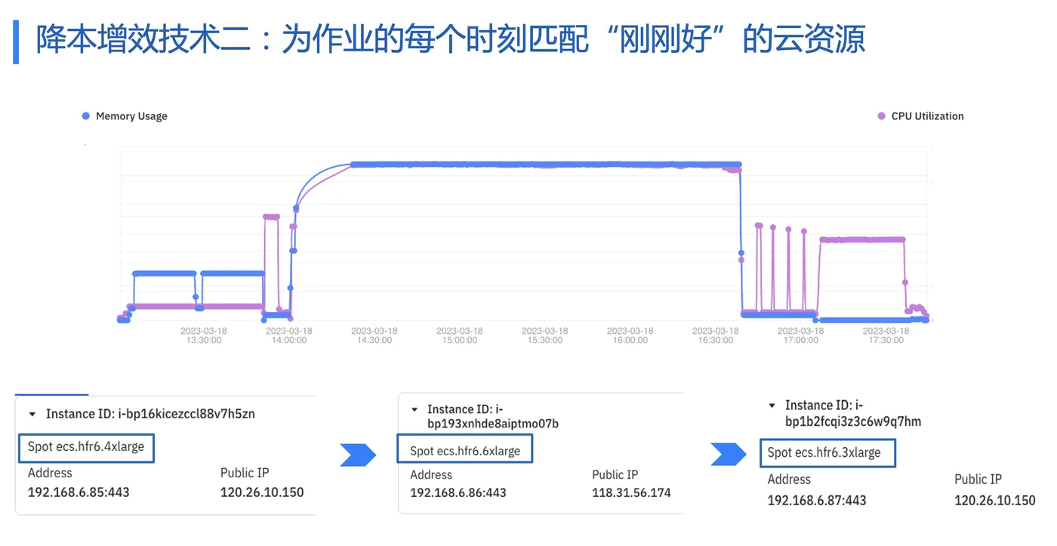Select Spot ecs.hfr6.4xlarge label

(x=86, y=447)
